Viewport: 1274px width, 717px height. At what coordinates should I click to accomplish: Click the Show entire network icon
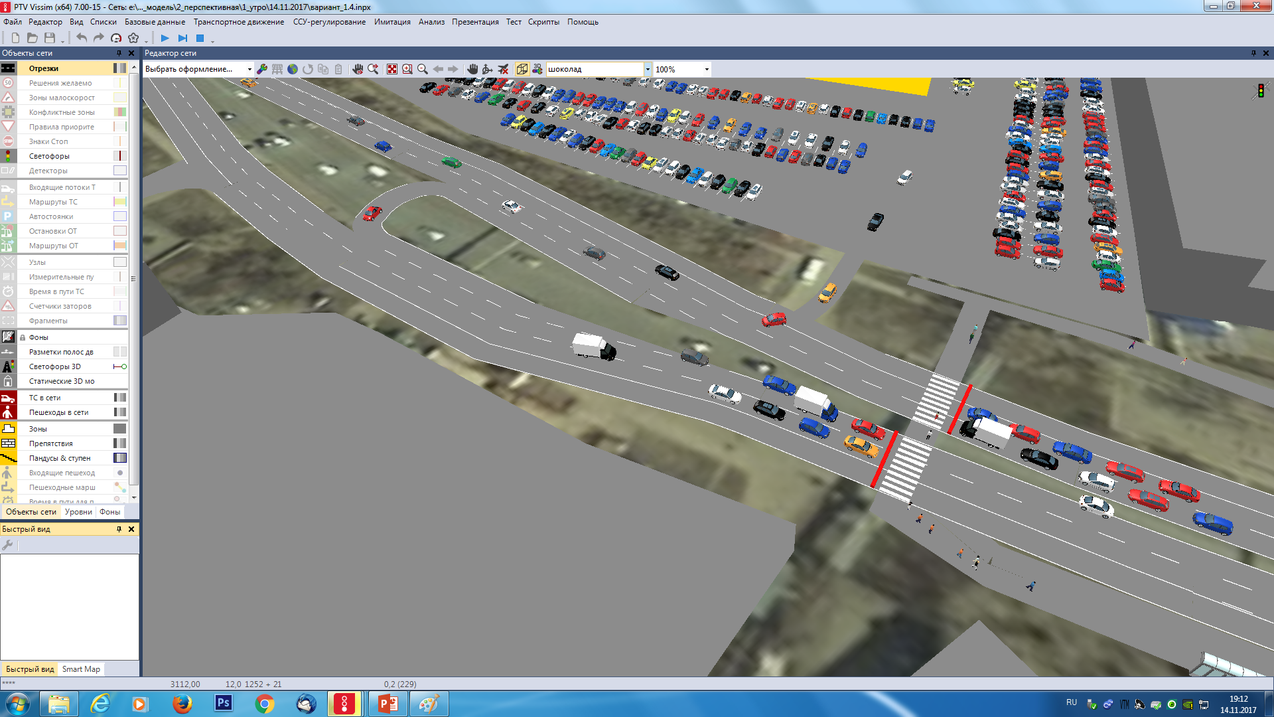coord(392,69)
